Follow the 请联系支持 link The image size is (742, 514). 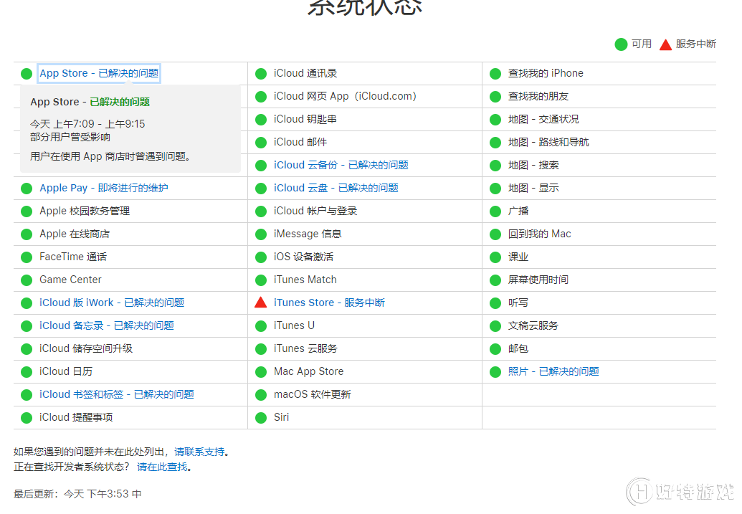tap(199, 452)
